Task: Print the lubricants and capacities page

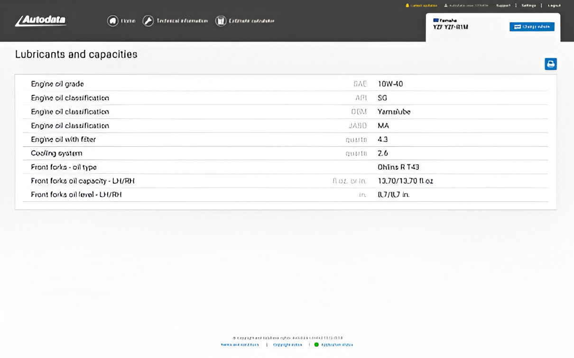Action: (550, 64)
